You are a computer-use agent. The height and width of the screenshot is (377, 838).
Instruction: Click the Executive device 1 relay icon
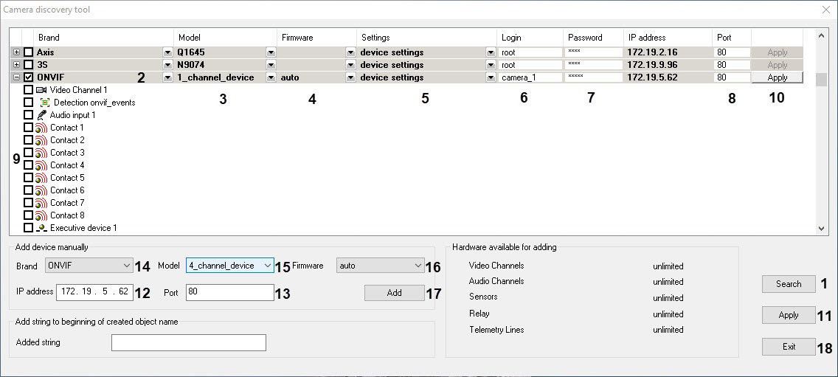[x=41, y=228]
